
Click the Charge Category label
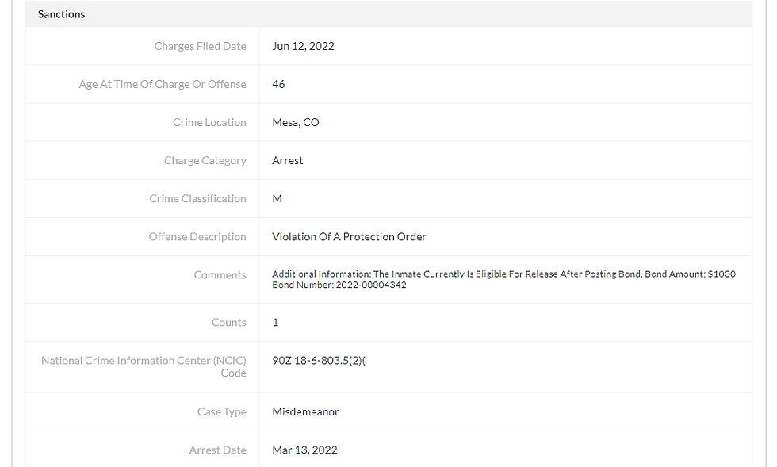click(x=205, y=160)
